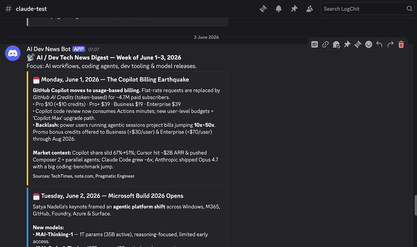Create thread from message toolbar
Image resolution: width=417 pixels, height=247 pixels.
point(358,45)
